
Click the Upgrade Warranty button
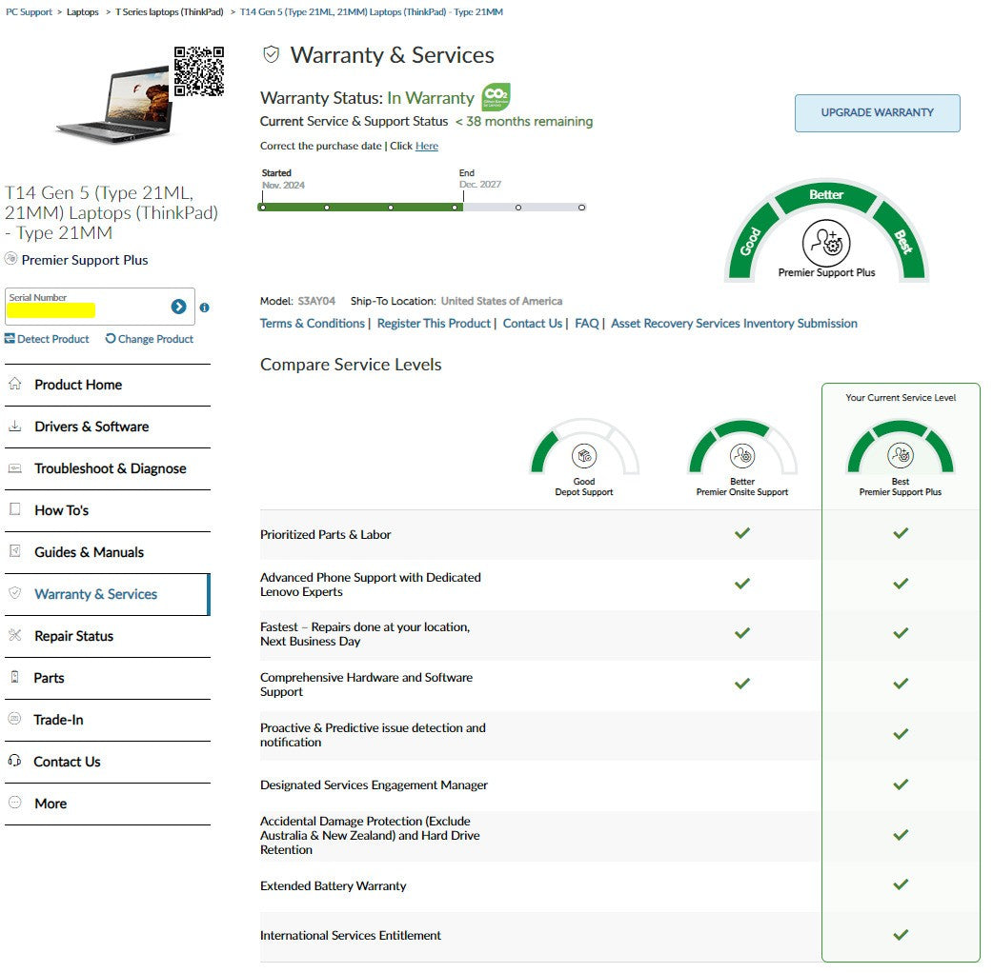coord(877,112)
